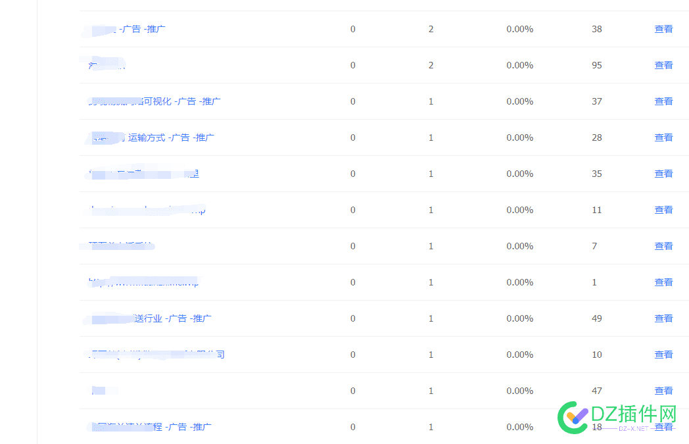This screenshot has width=689, height=444.
Task: Select the count 2 in the row with 95
Action: pos(431,65)
